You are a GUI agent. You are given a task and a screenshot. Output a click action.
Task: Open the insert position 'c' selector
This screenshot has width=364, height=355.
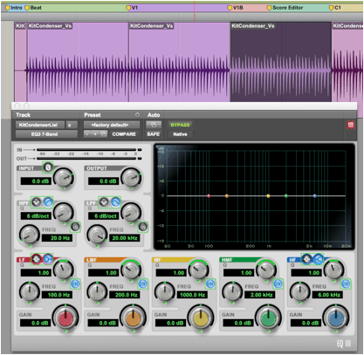pyautogui.click(x=72, y=125)
